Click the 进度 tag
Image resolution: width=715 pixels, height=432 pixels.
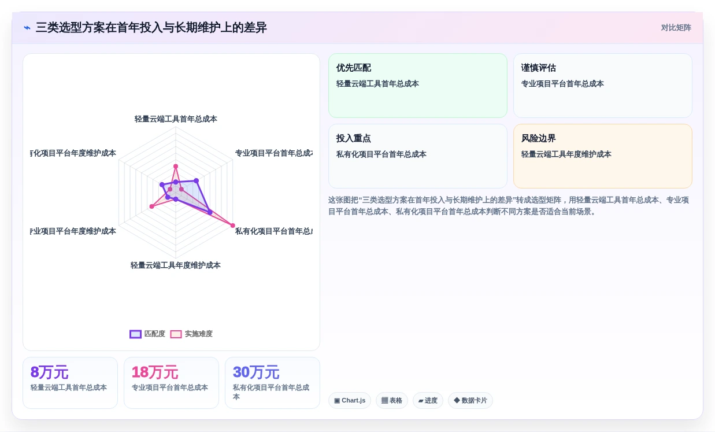coord(428,401)
